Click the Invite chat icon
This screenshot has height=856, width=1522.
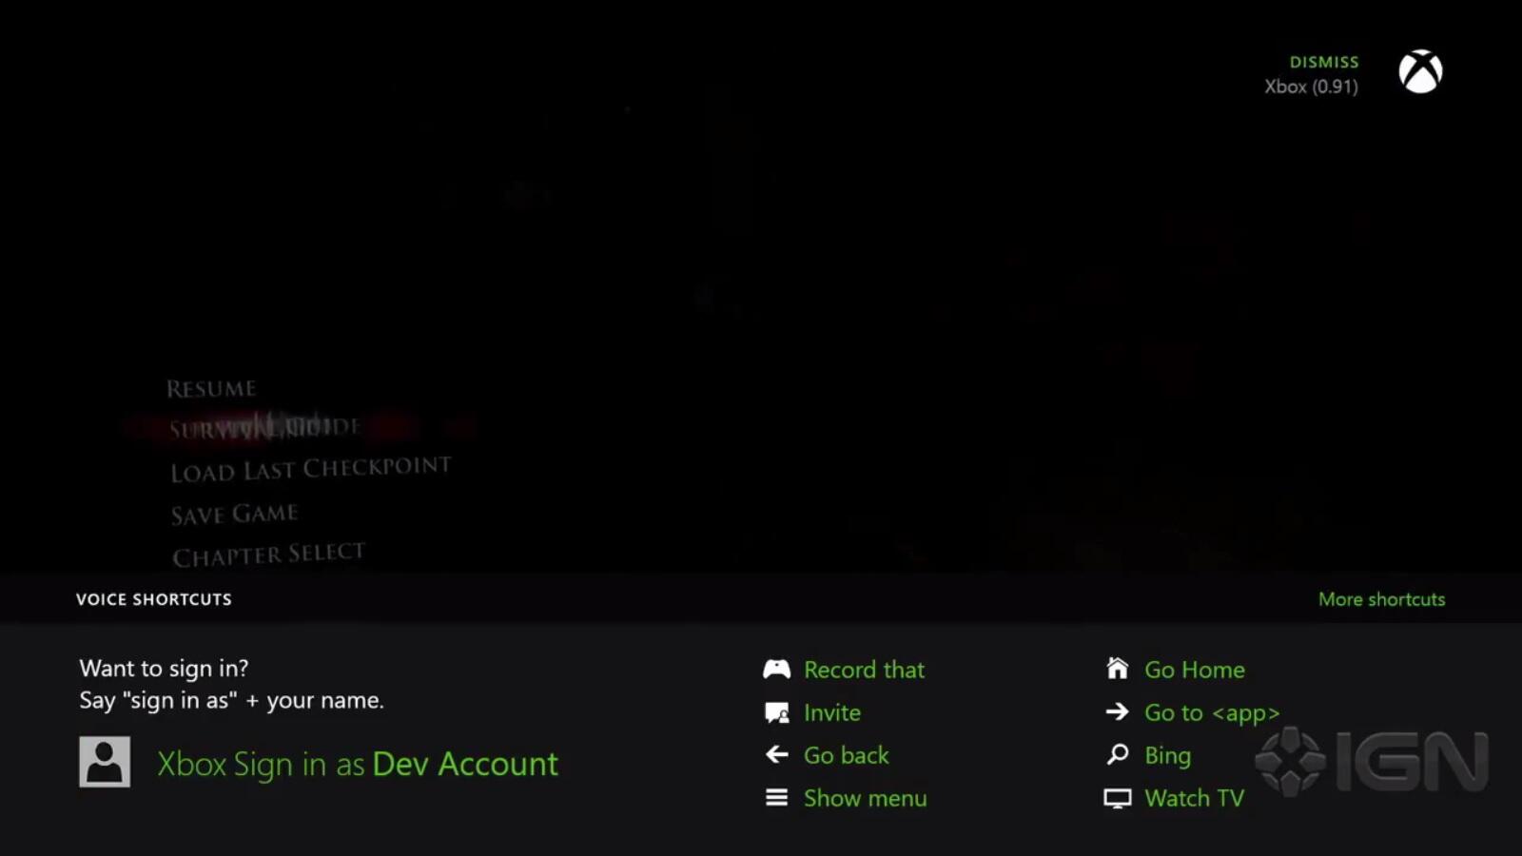(x=776, y=712)
